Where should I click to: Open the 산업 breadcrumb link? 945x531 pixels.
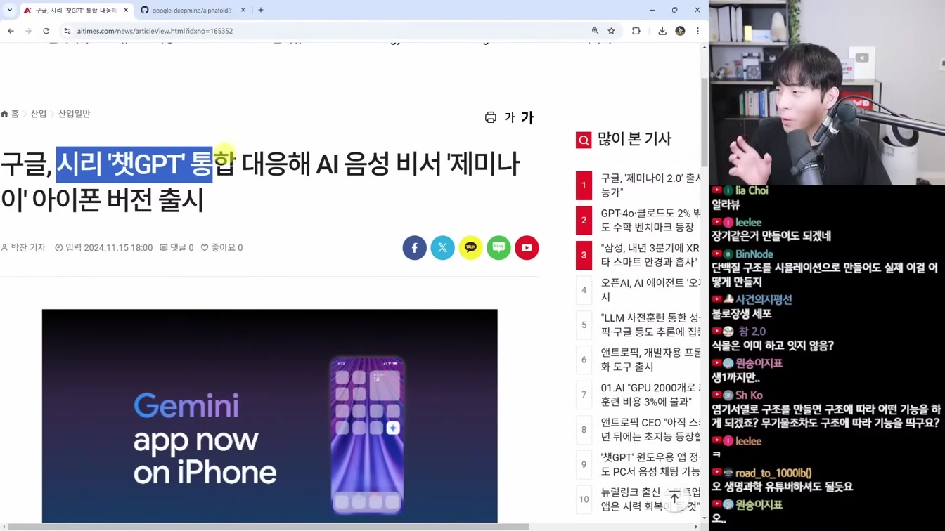(x=39, y=114)
